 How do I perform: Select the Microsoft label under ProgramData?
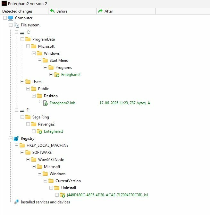click(46, 46)
